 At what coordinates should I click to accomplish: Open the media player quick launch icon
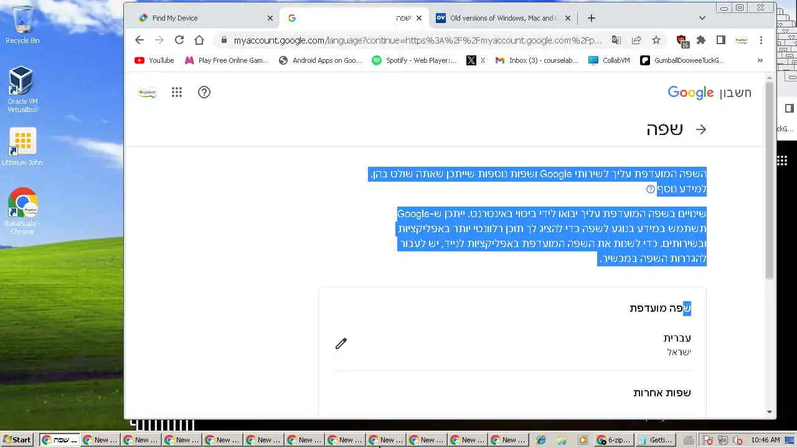[x=582, y=440]
